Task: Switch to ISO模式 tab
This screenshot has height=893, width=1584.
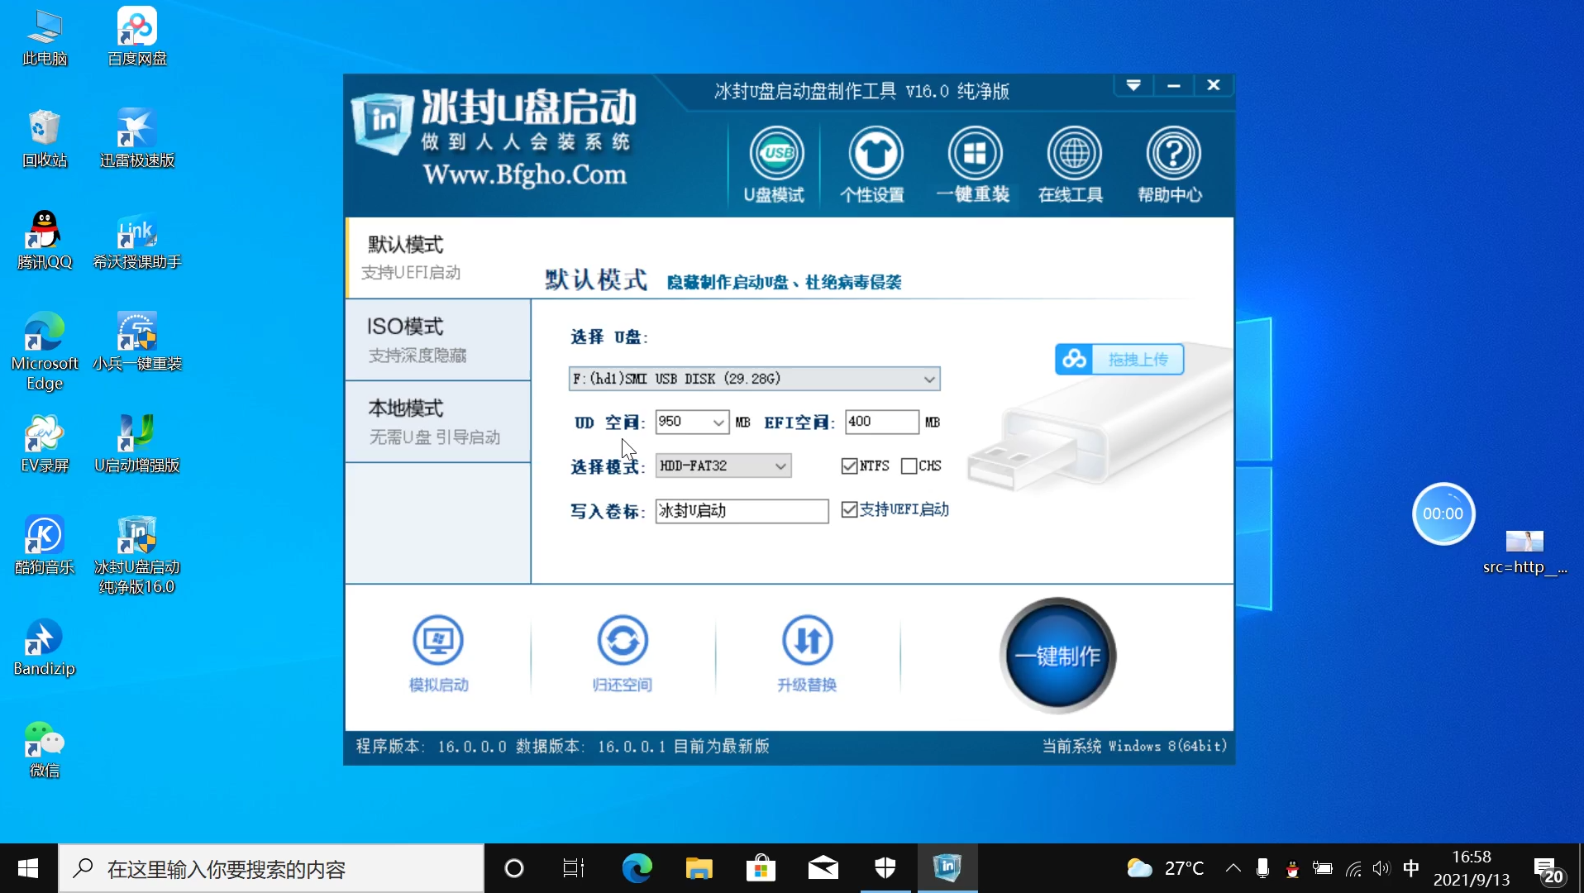Action: tap(438, 339)
